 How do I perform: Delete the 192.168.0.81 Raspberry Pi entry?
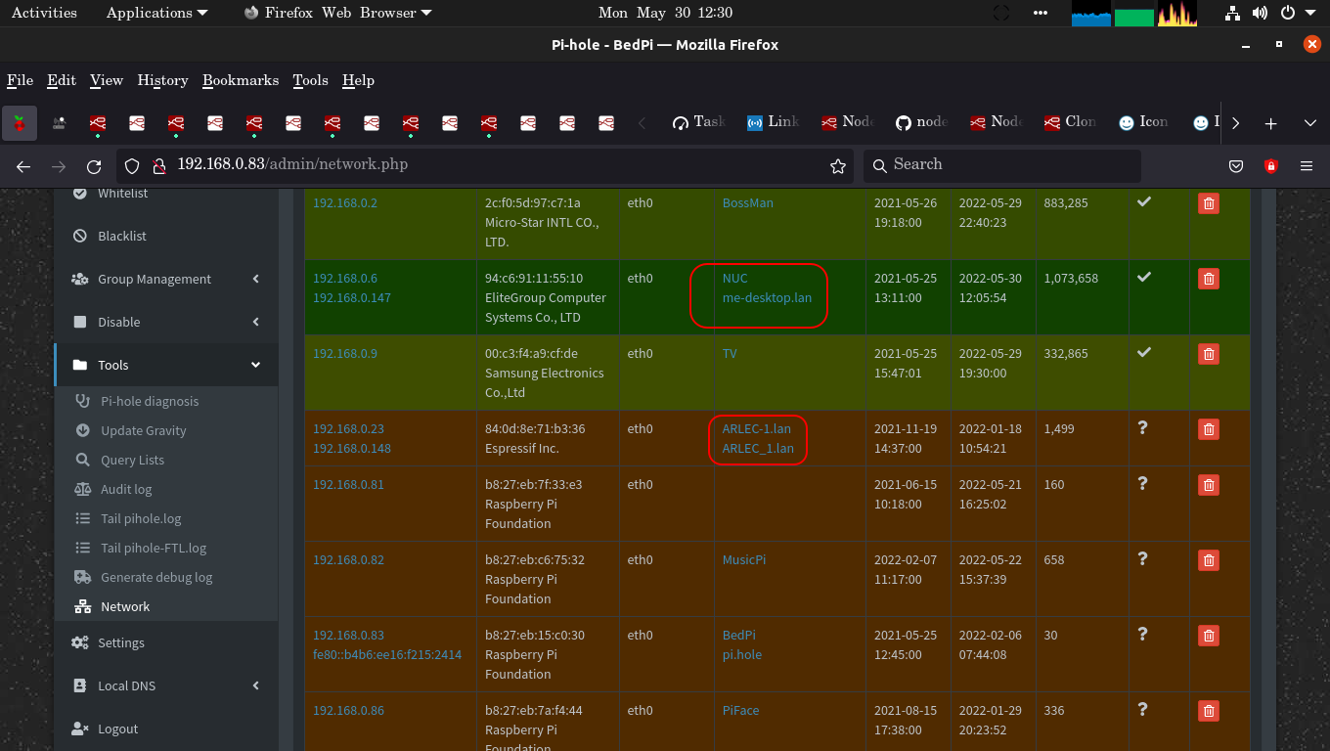[1209, 485]
